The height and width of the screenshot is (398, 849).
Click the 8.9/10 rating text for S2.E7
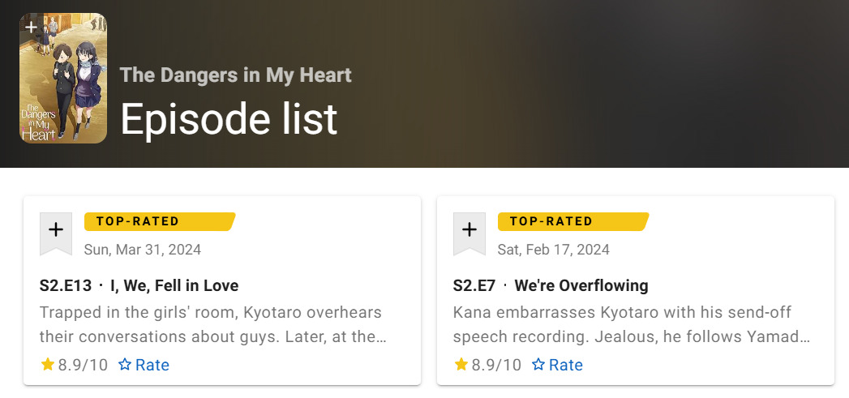point(496,365)
